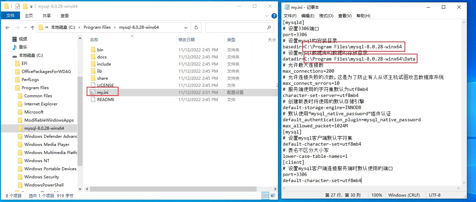Go up one folder level using the up arrow
This screenshot has width=476, height=202.
coord(33,27)
